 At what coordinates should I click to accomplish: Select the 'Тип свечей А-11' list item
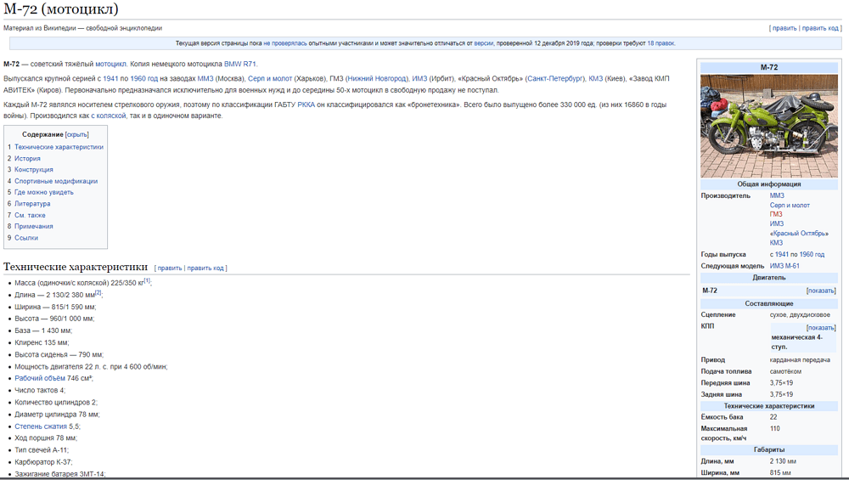point(41,450)
